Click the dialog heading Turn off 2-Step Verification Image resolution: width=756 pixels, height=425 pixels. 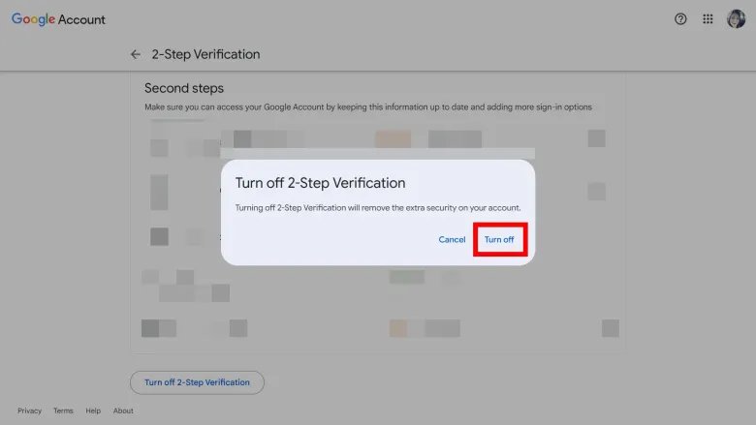click(x=320, y=183)
